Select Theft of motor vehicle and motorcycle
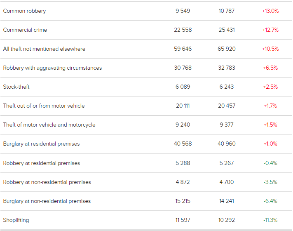293x231 pixels. (49, 125)
